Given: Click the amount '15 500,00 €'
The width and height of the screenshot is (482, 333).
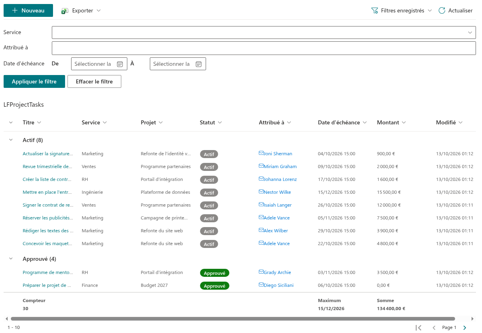Looking at the screenshot, I should tap(389, 192).
